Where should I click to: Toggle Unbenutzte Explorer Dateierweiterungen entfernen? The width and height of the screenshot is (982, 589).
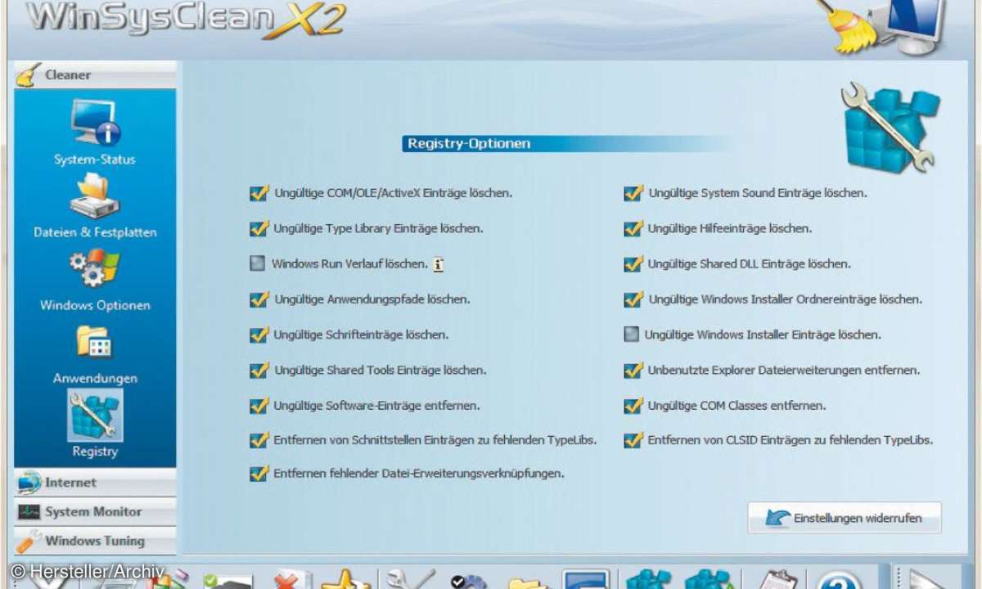pos(633,370)
